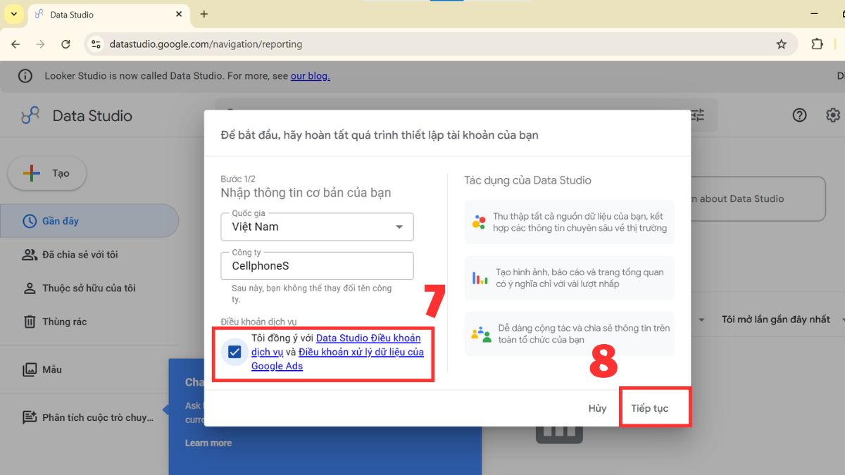Close the Data Studio browser tab

pos(180,14)
